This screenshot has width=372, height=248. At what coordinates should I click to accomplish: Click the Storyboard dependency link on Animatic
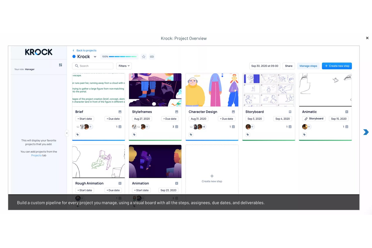(314, 119)
